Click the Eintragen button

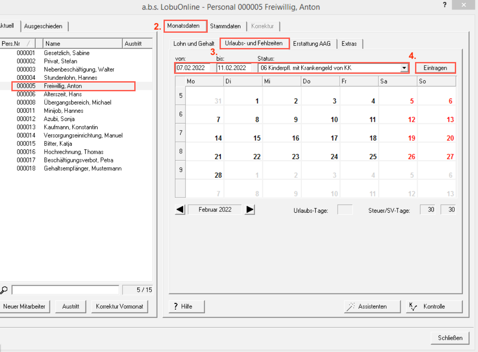[435, 68]
